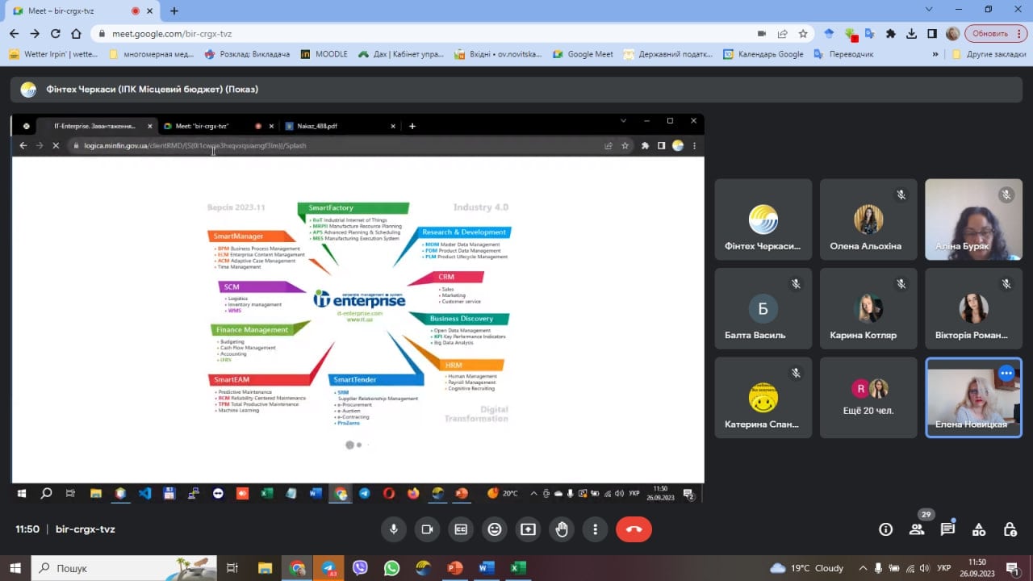This screenshot has height=581, width=1033.
Task: Click Олена Альохіна participant tile
Action: (868, 219)
